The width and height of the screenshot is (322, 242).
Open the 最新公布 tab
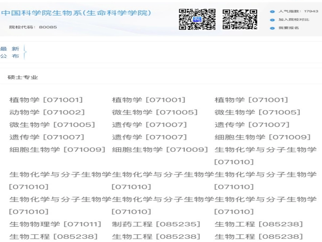(9, 52)
